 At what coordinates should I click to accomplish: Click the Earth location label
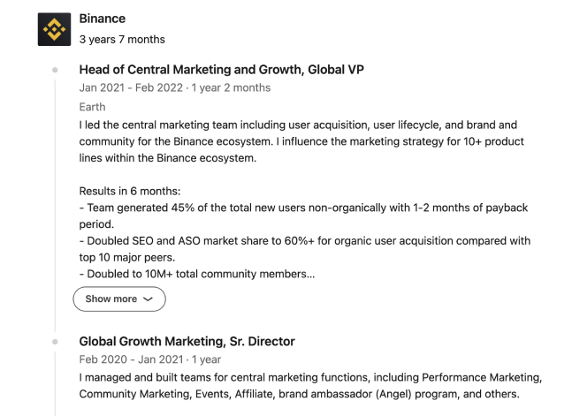(x=92, y=107)
